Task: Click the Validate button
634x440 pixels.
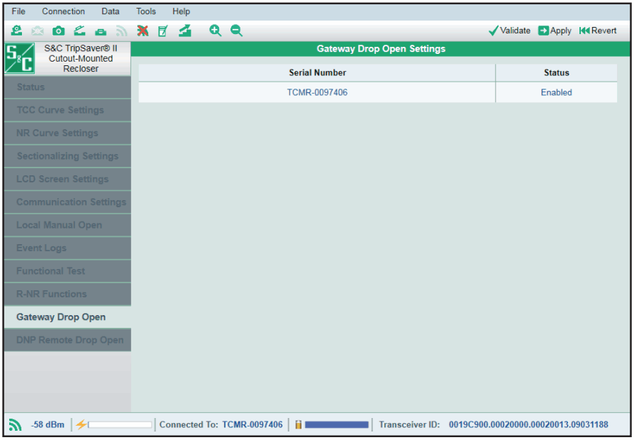Action: (509, 31)
